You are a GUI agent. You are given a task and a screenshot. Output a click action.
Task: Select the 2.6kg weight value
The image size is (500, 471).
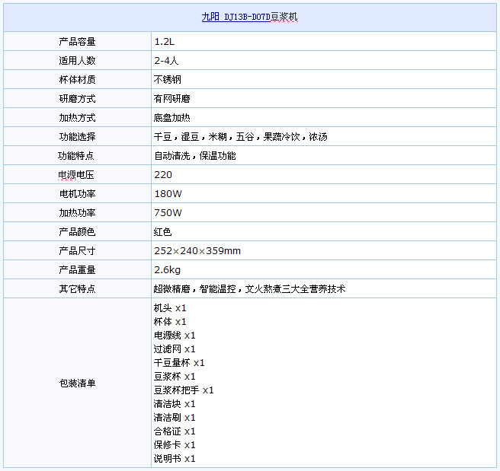tap(168, 270)
